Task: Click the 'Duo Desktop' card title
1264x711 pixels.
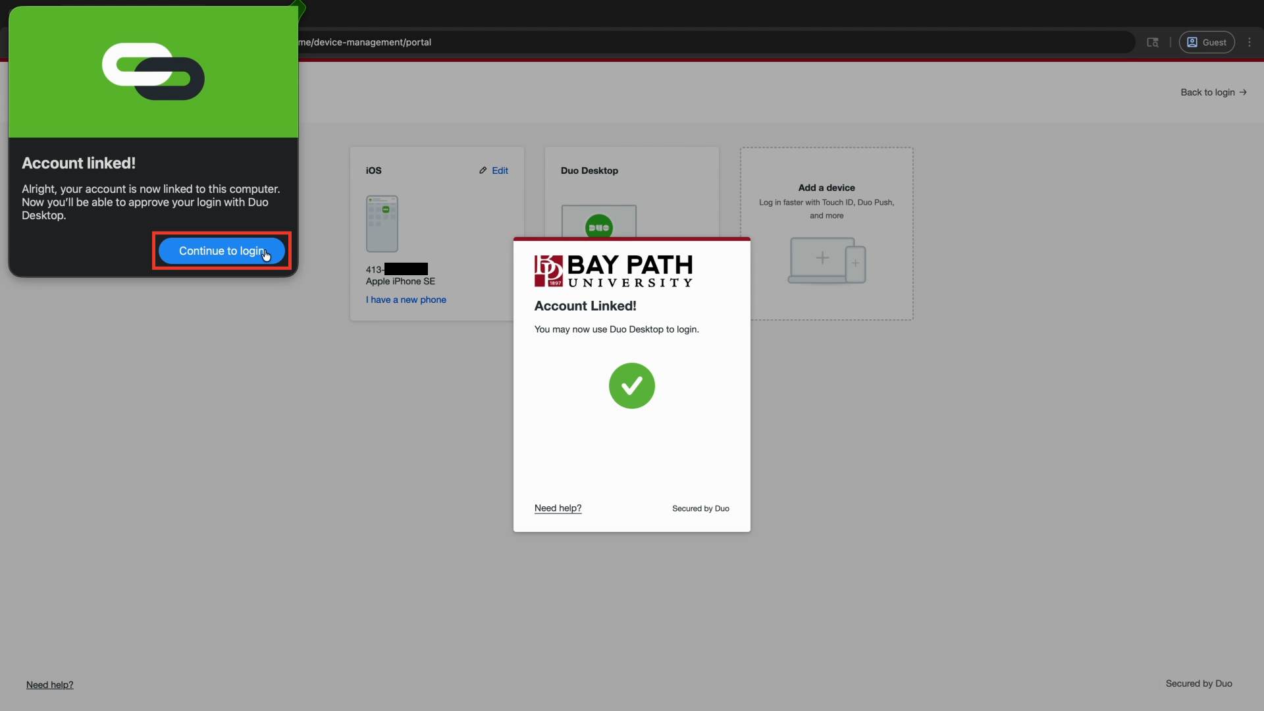Action: coord(589,171)
